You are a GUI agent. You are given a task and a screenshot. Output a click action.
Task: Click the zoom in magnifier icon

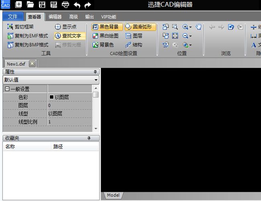click(185, 27)
